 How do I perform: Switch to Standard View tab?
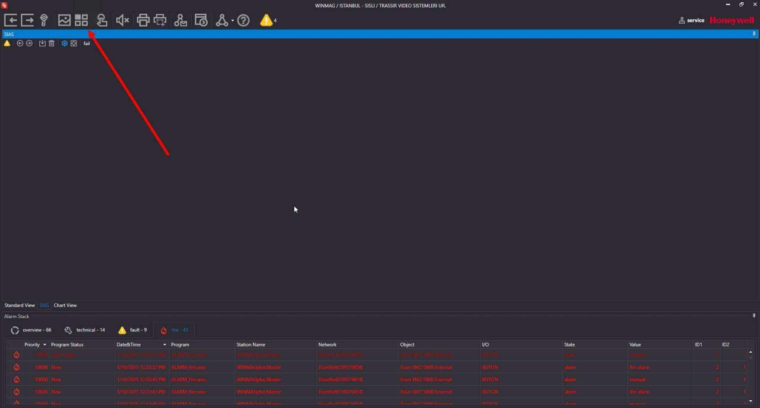point(20,305)
